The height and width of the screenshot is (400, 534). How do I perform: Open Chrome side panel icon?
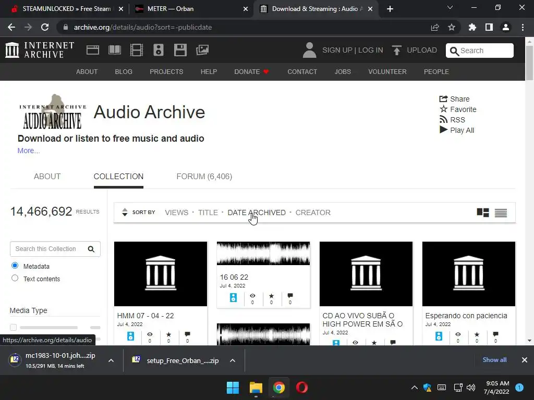(489, 27)
